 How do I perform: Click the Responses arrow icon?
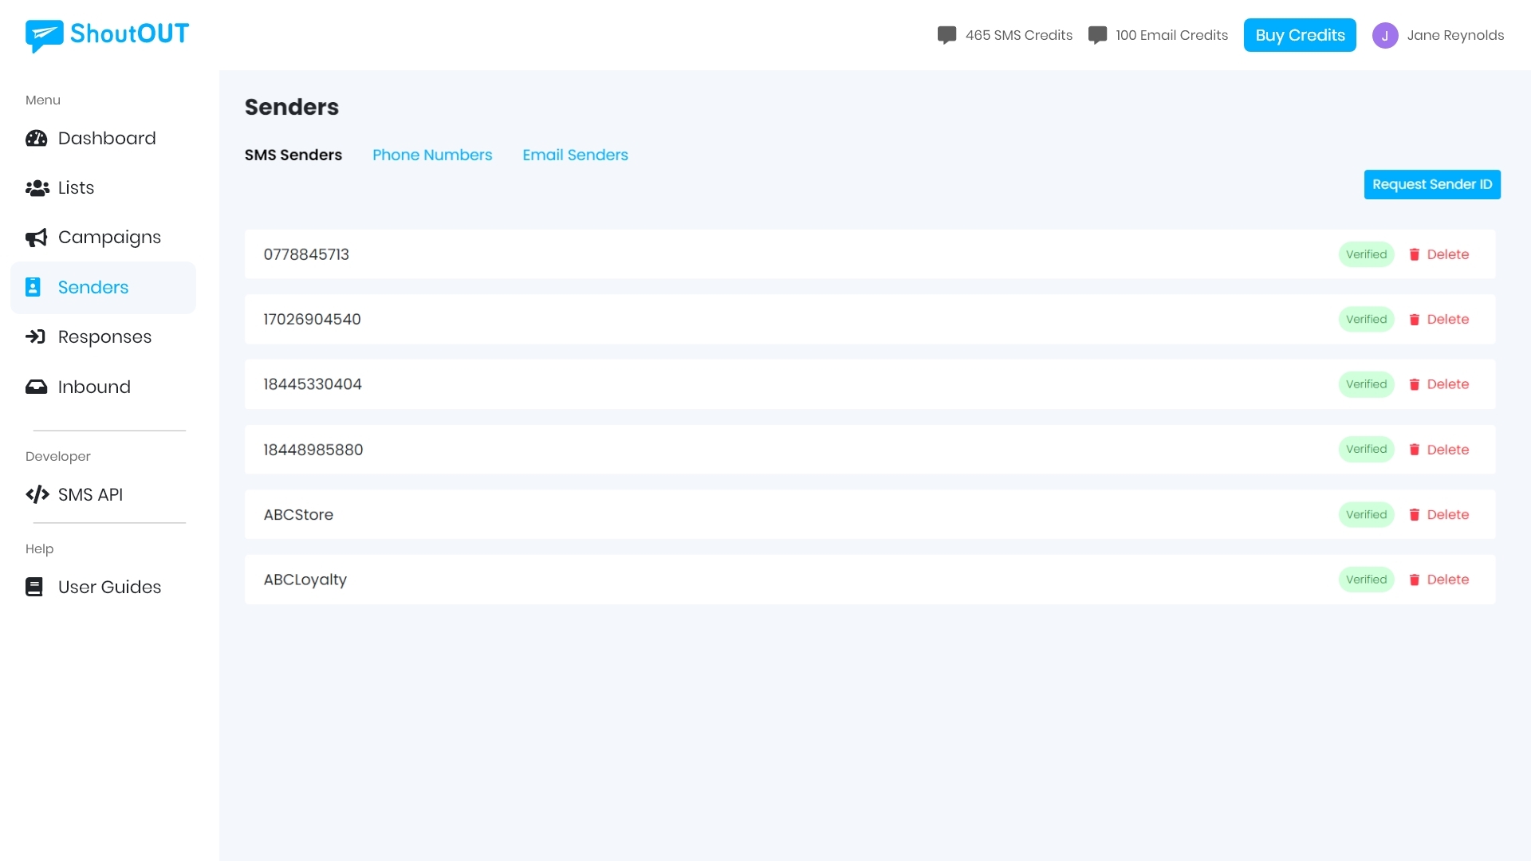click(x=36, y=337)
